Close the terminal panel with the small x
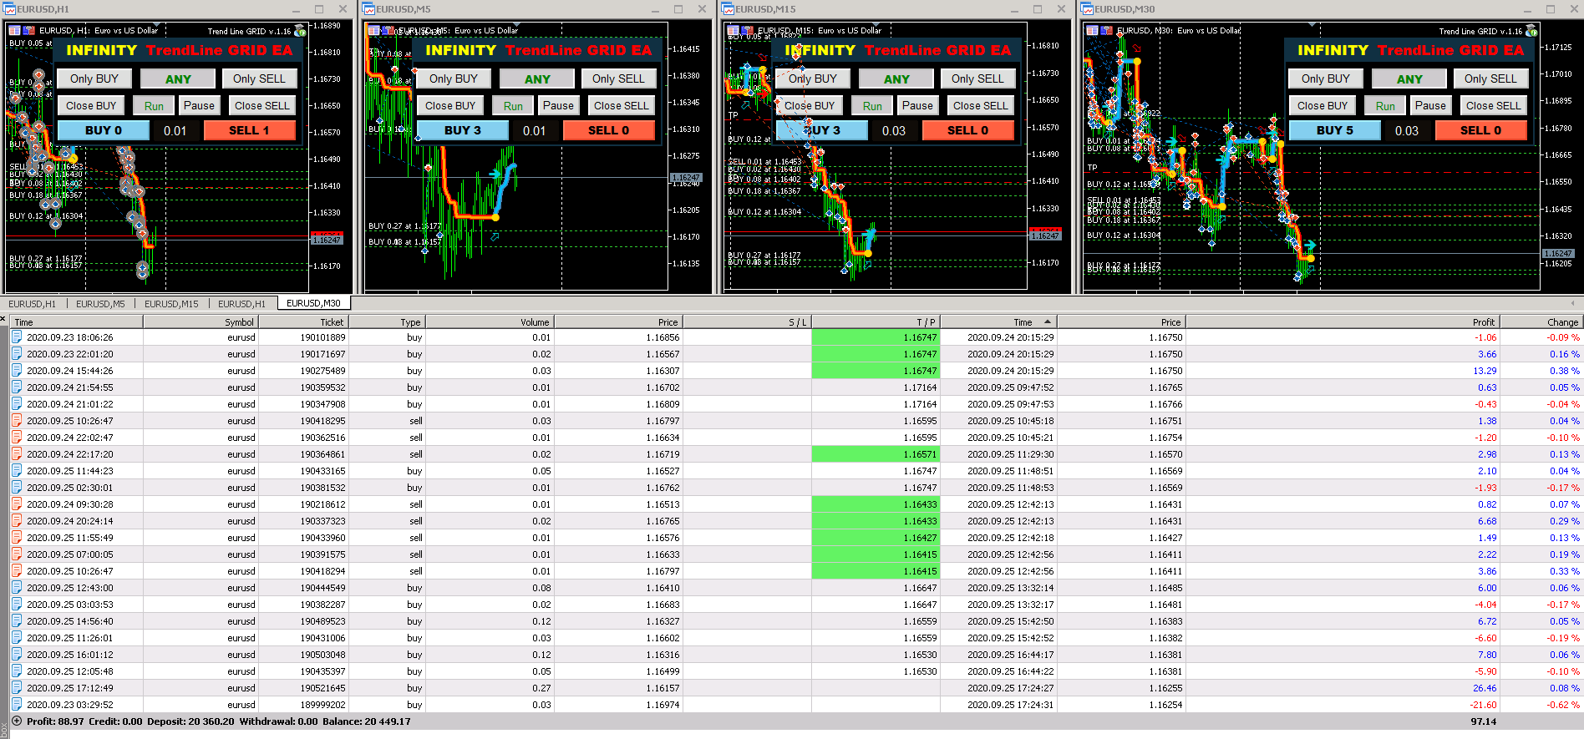Screen dimensions: 1584x739 (3, 319)
